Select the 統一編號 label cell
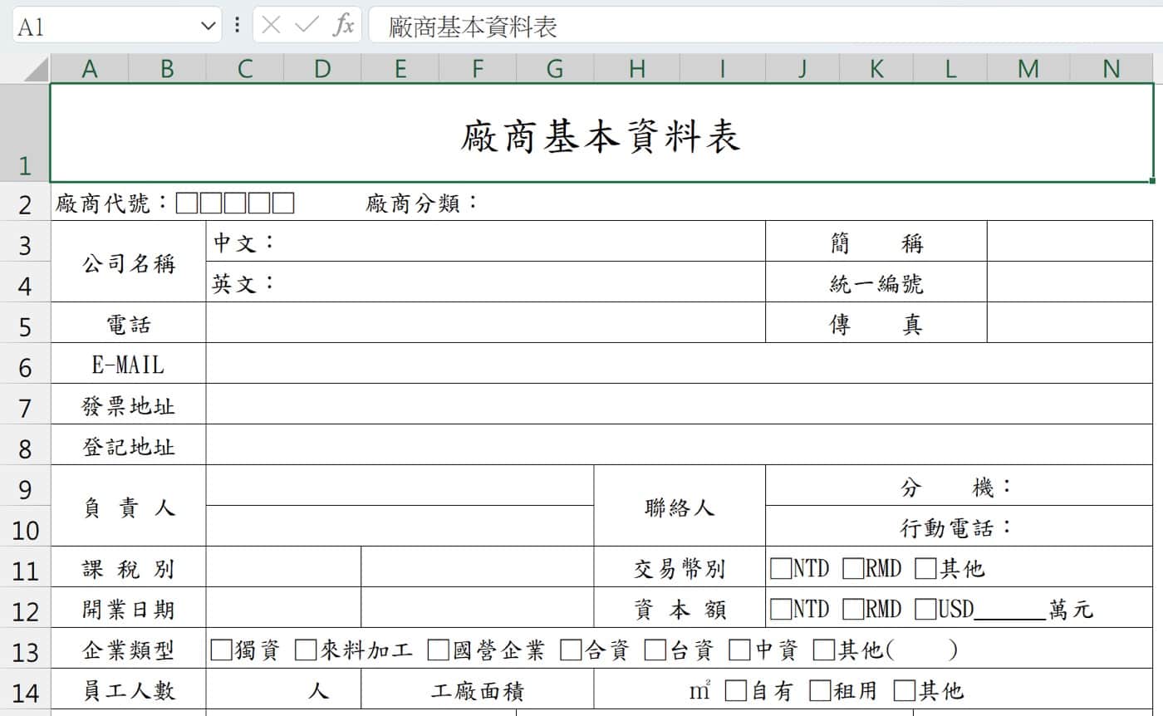Screen dimensions: 1163x716 click(876, 283)
